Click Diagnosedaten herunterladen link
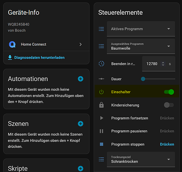 [39, 58]
